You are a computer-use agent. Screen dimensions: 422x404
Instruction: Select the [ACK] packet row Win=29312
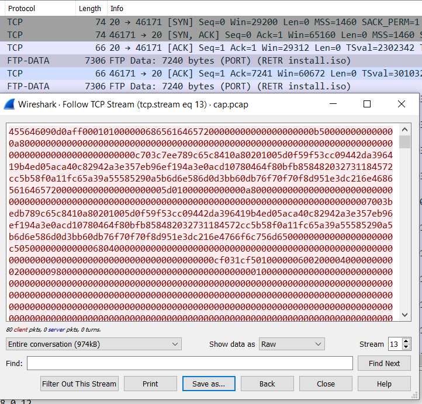point(211,48)
